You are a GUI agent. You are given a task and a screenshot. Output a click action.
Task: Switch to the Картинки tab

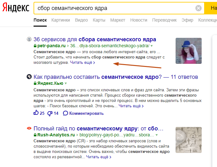(61, 20)
